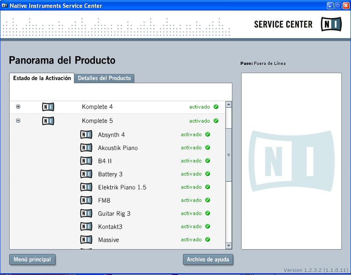
Task: Expand the Komplete 4 product group
Action: pos(18,106)
